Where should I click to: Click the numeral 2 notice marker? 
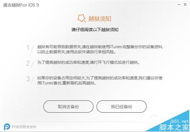pos(28,63)
